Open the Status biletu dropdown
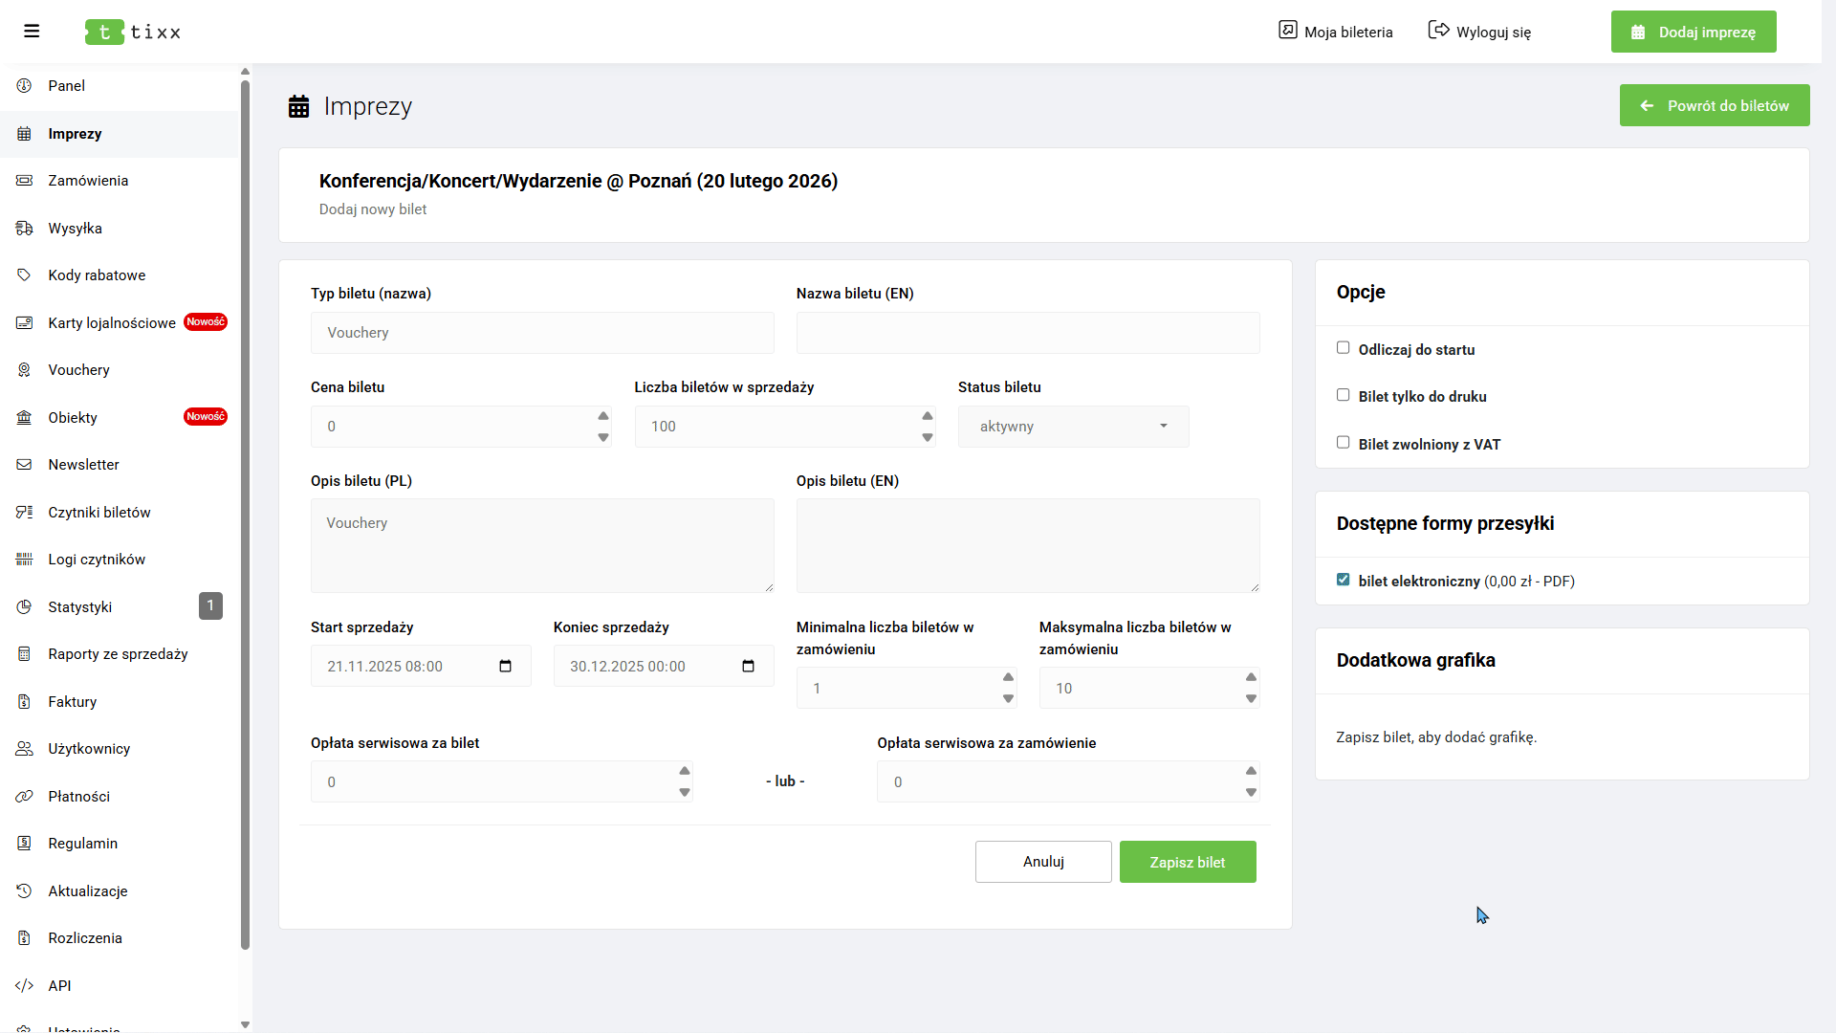The image size is (1836, 1033). tap(1073, 427)
